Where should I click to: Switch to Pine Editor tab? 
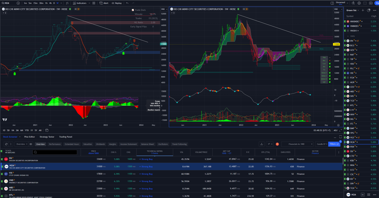tap(29, 137)
